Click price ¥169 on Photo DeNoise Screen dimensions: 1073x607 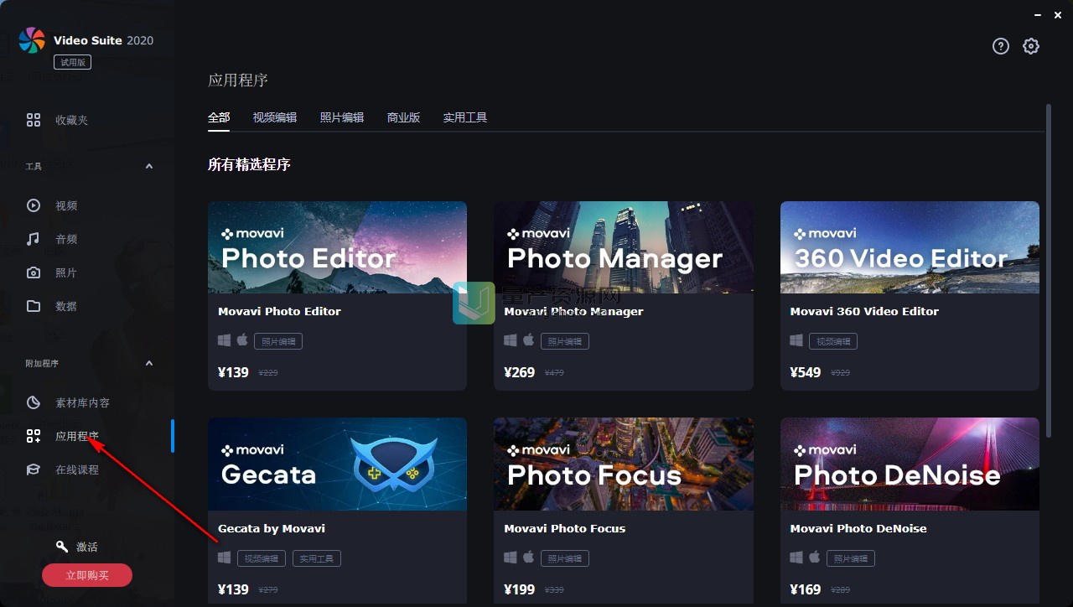806,589
